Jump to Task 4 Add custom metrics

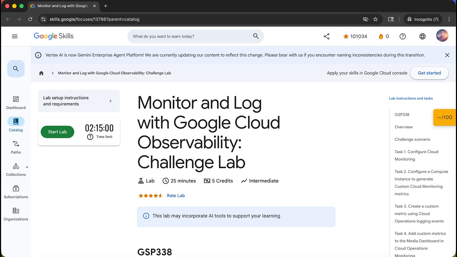click(420, 245)
